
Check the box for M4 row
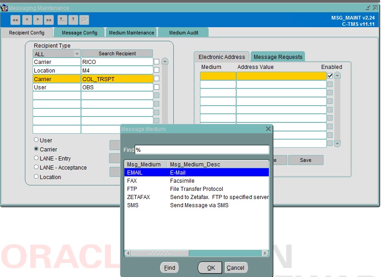coord(157,70)
